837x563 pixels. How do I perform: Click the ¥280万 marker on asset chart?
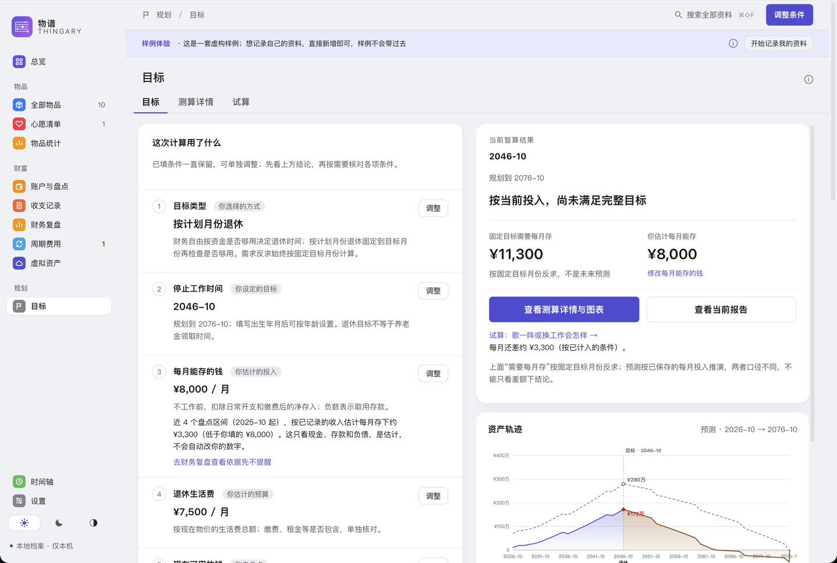[624, 484]
